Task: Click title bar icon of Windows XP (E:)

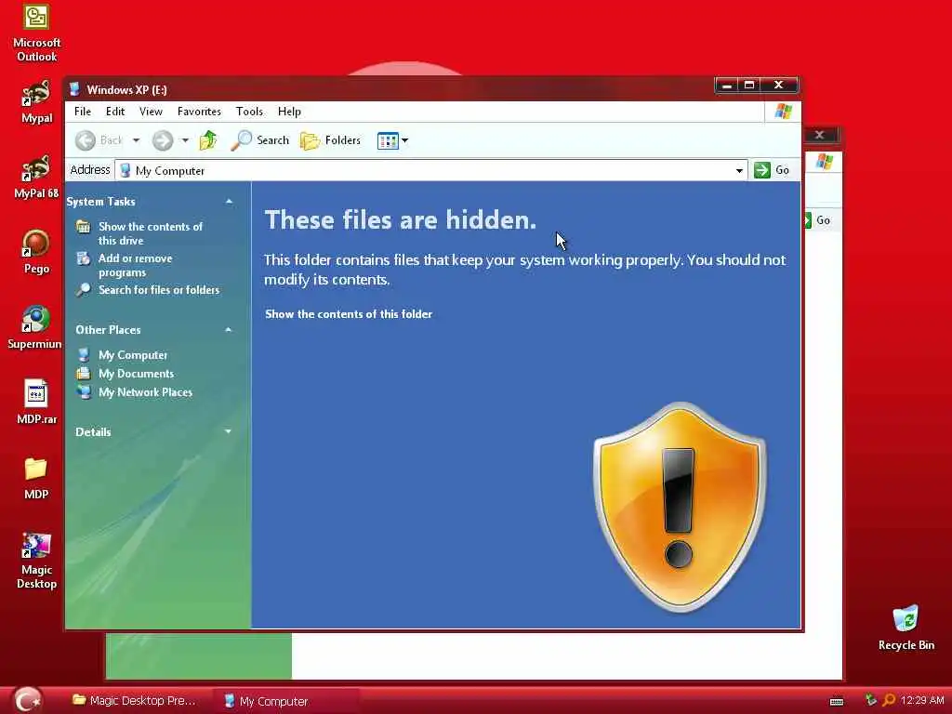Action: [x=74, y=90]
